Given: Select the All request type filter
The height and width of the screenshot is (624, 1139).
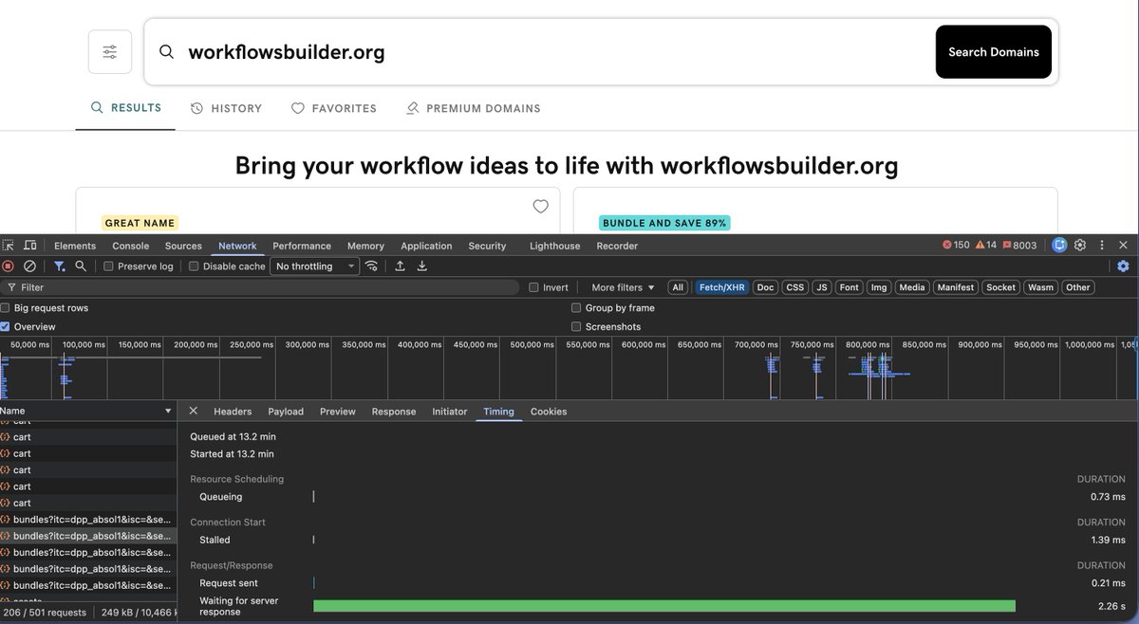Looking at the screenshot, I should click(678, 287).
